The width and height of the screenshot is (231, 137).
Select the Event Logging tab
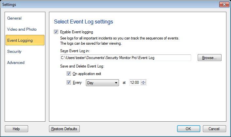[20, 40]
